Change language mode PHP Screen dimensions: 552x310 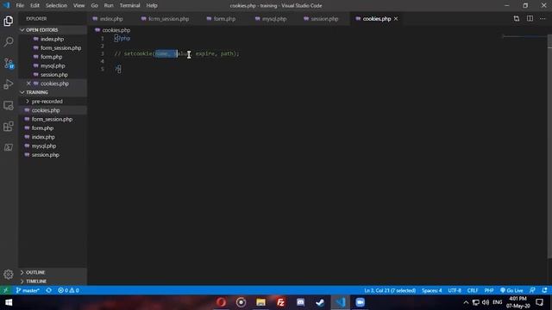point(489,290)
